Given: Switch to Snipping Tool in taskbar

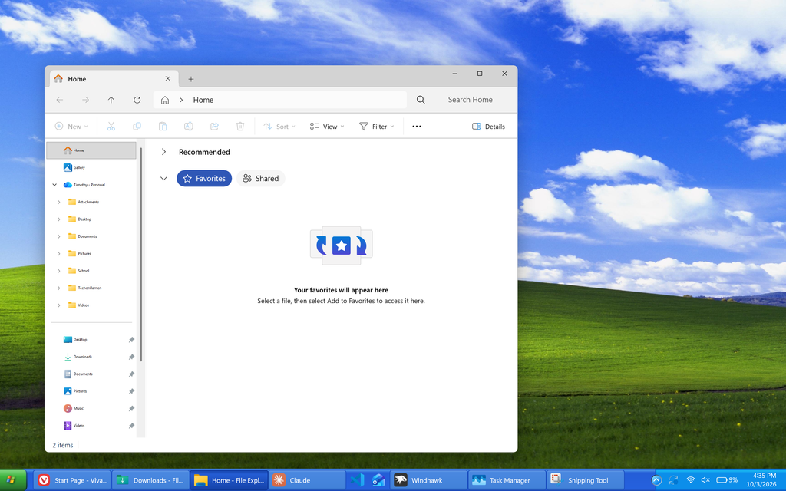Looking at the screenshot, I should pyautogui.click(x=585, y=480).
